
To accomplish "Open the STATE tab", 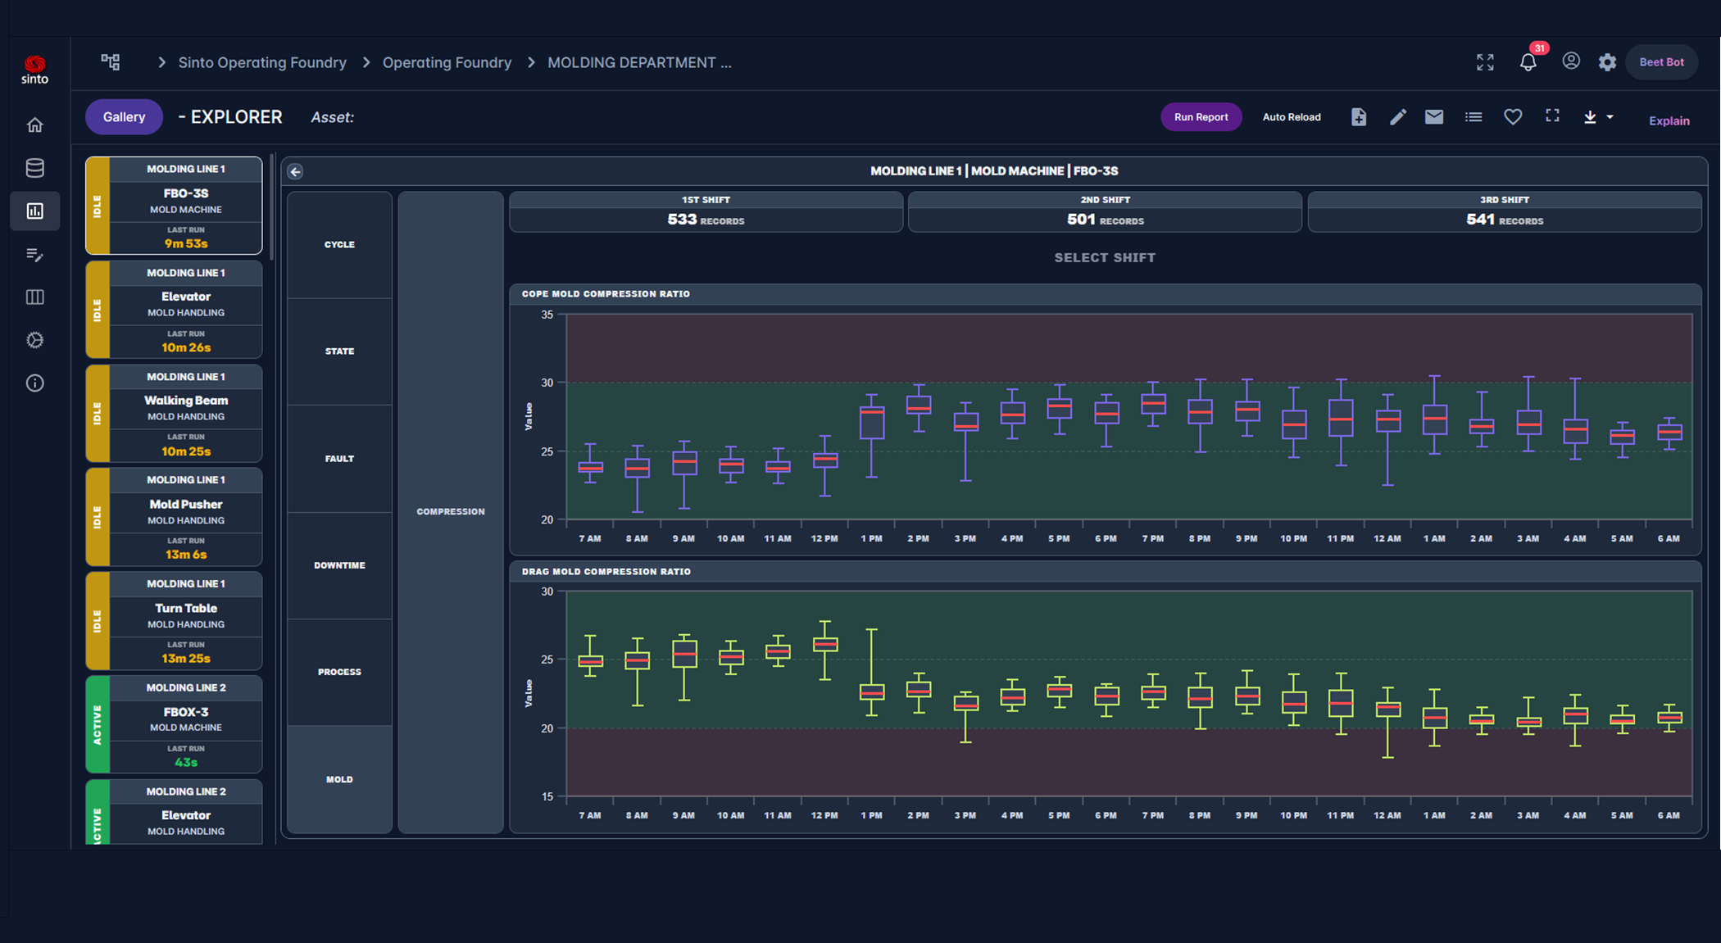I will click(339, 351).
